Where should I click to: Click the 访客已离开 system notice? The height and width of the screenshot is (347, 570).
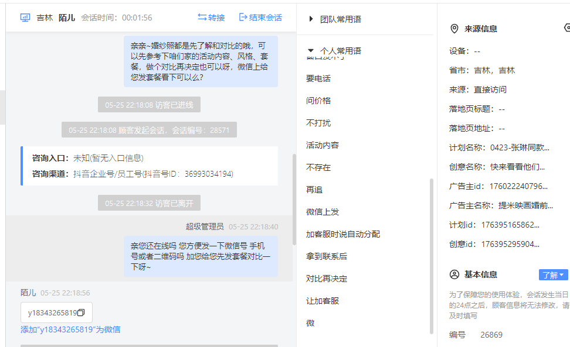tap(149, 203)
